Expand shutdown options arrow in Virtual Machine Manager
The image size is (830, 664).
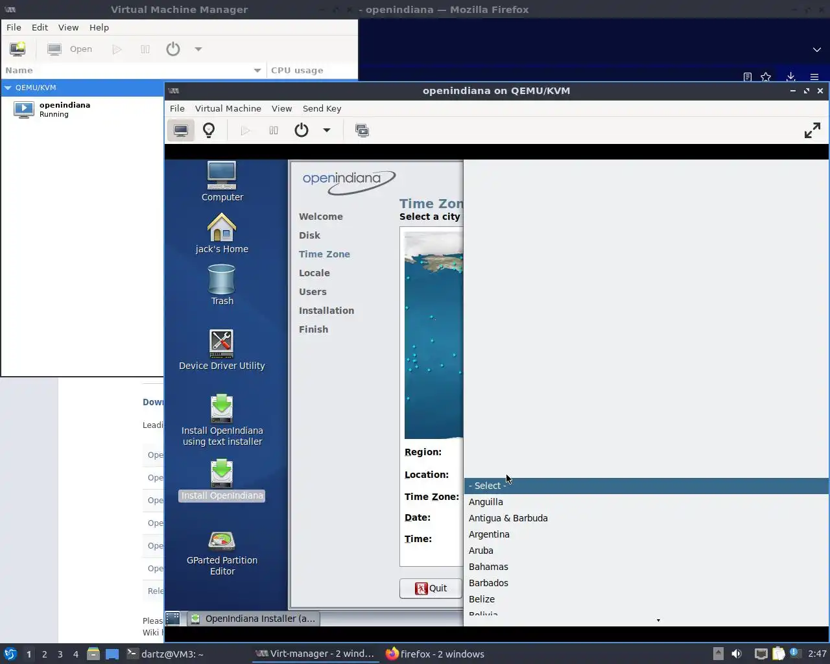click(198, 49)
